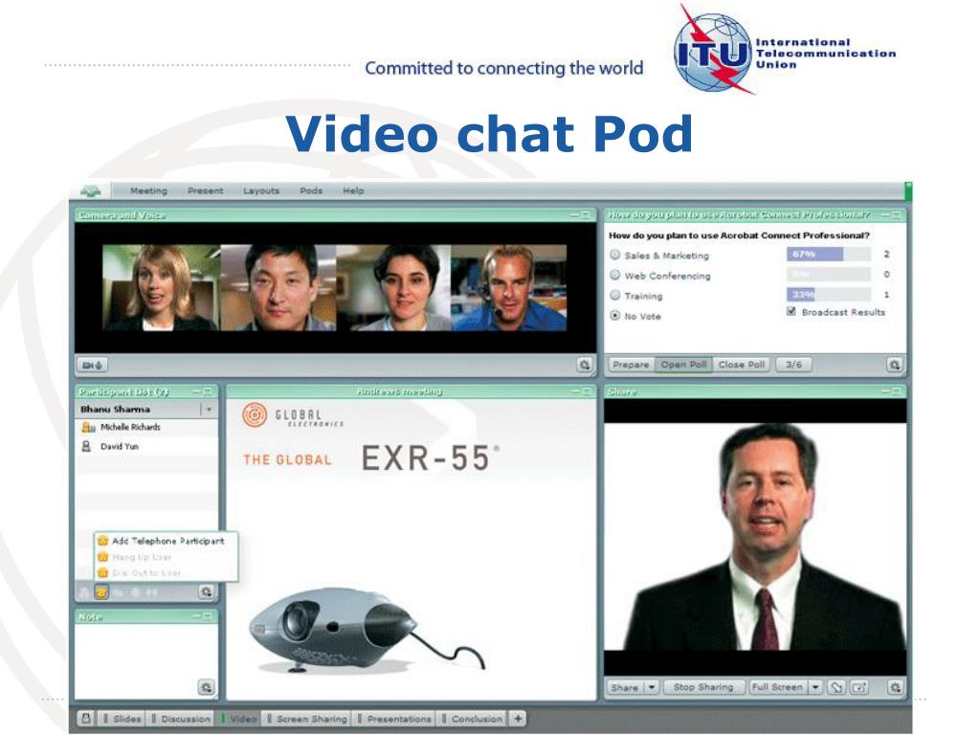Click the Share pod pointer arrow tool
The height and width of the screenshot is (735, 980).
[836, 687]
